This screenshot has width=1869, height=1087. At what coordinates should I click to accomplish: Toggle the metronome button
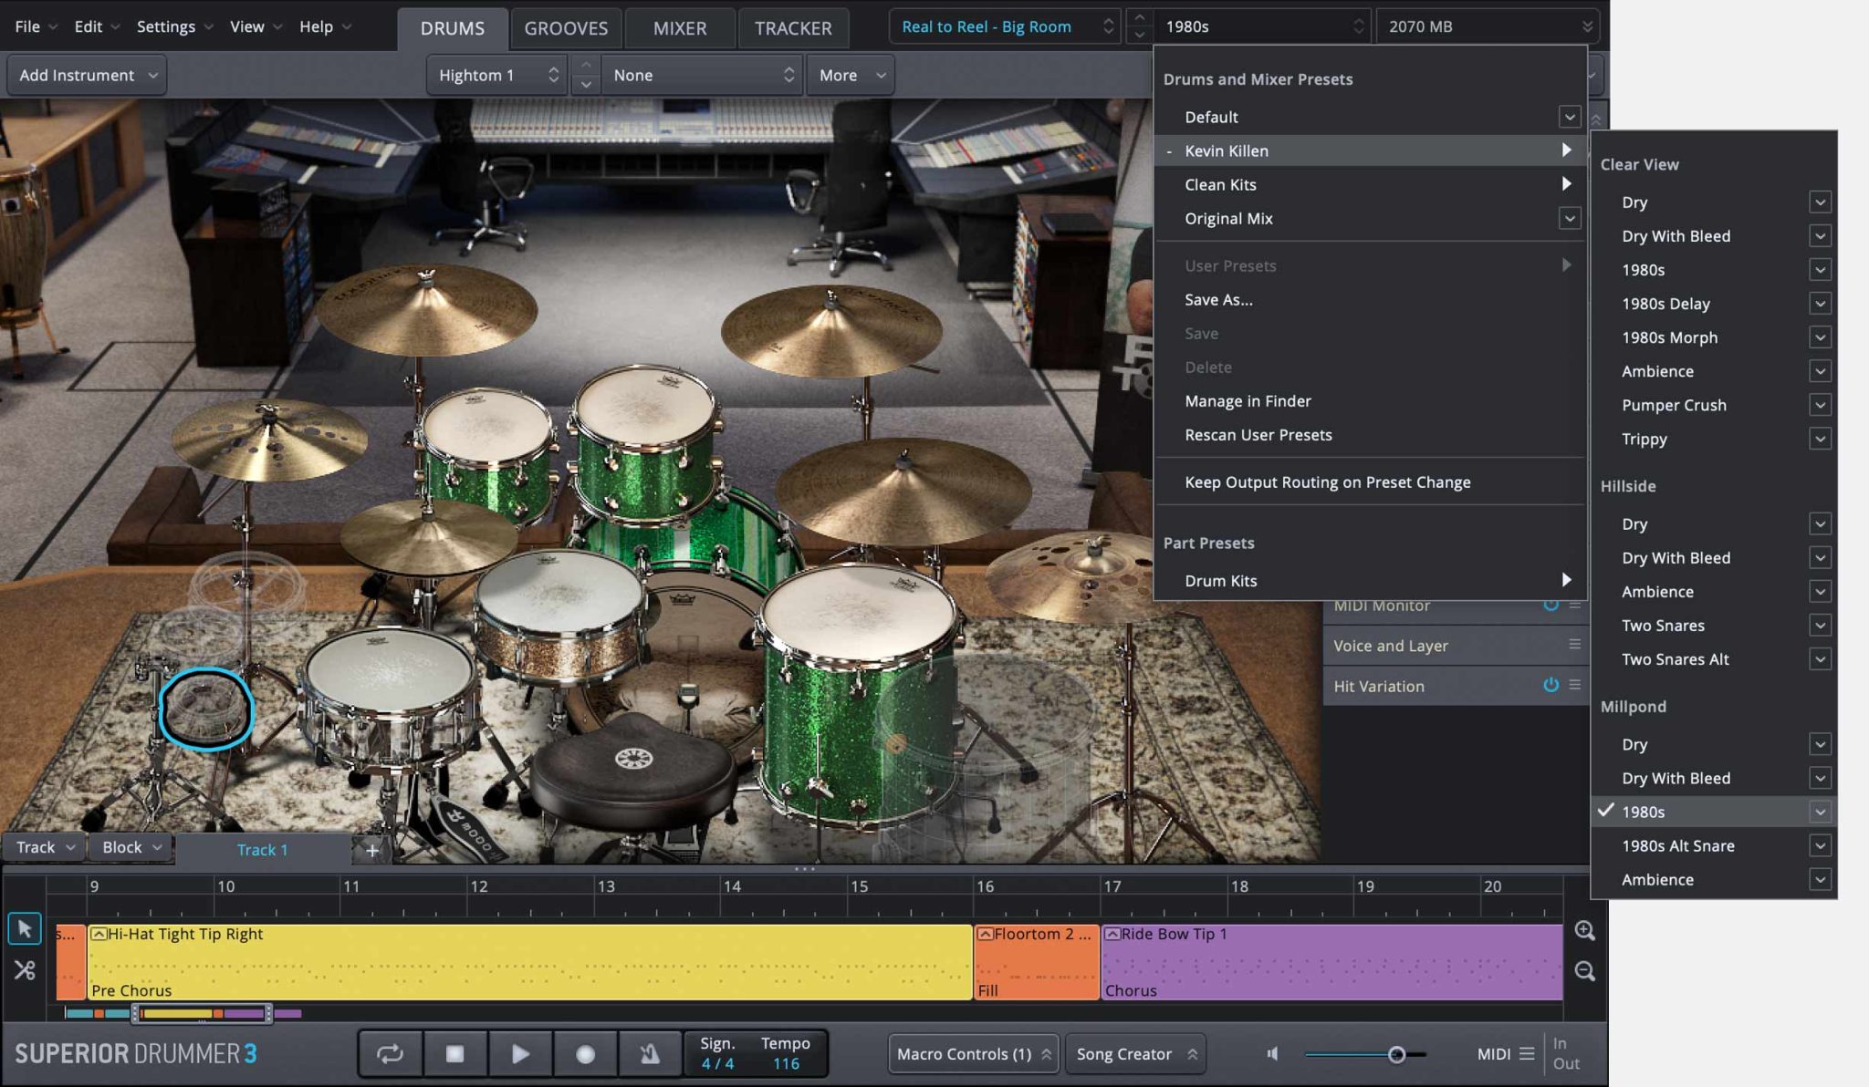650,1054
